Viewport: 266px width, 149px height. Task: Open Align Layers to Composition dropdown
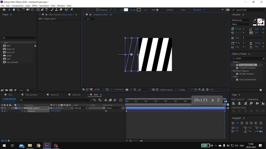(x=255, y=99)
